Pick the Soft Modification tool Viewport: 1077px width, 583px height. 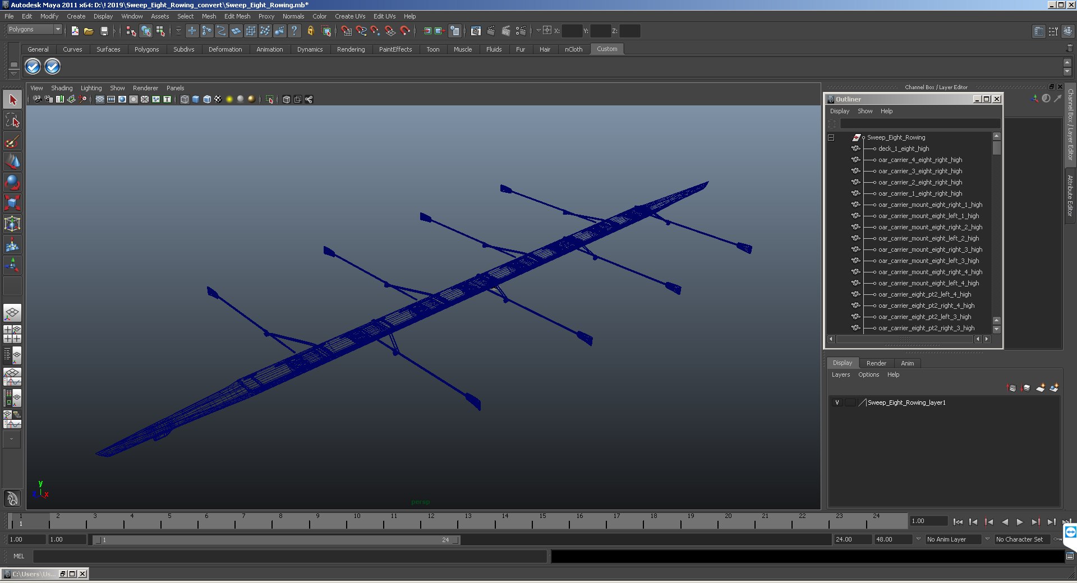pos(12,244)
